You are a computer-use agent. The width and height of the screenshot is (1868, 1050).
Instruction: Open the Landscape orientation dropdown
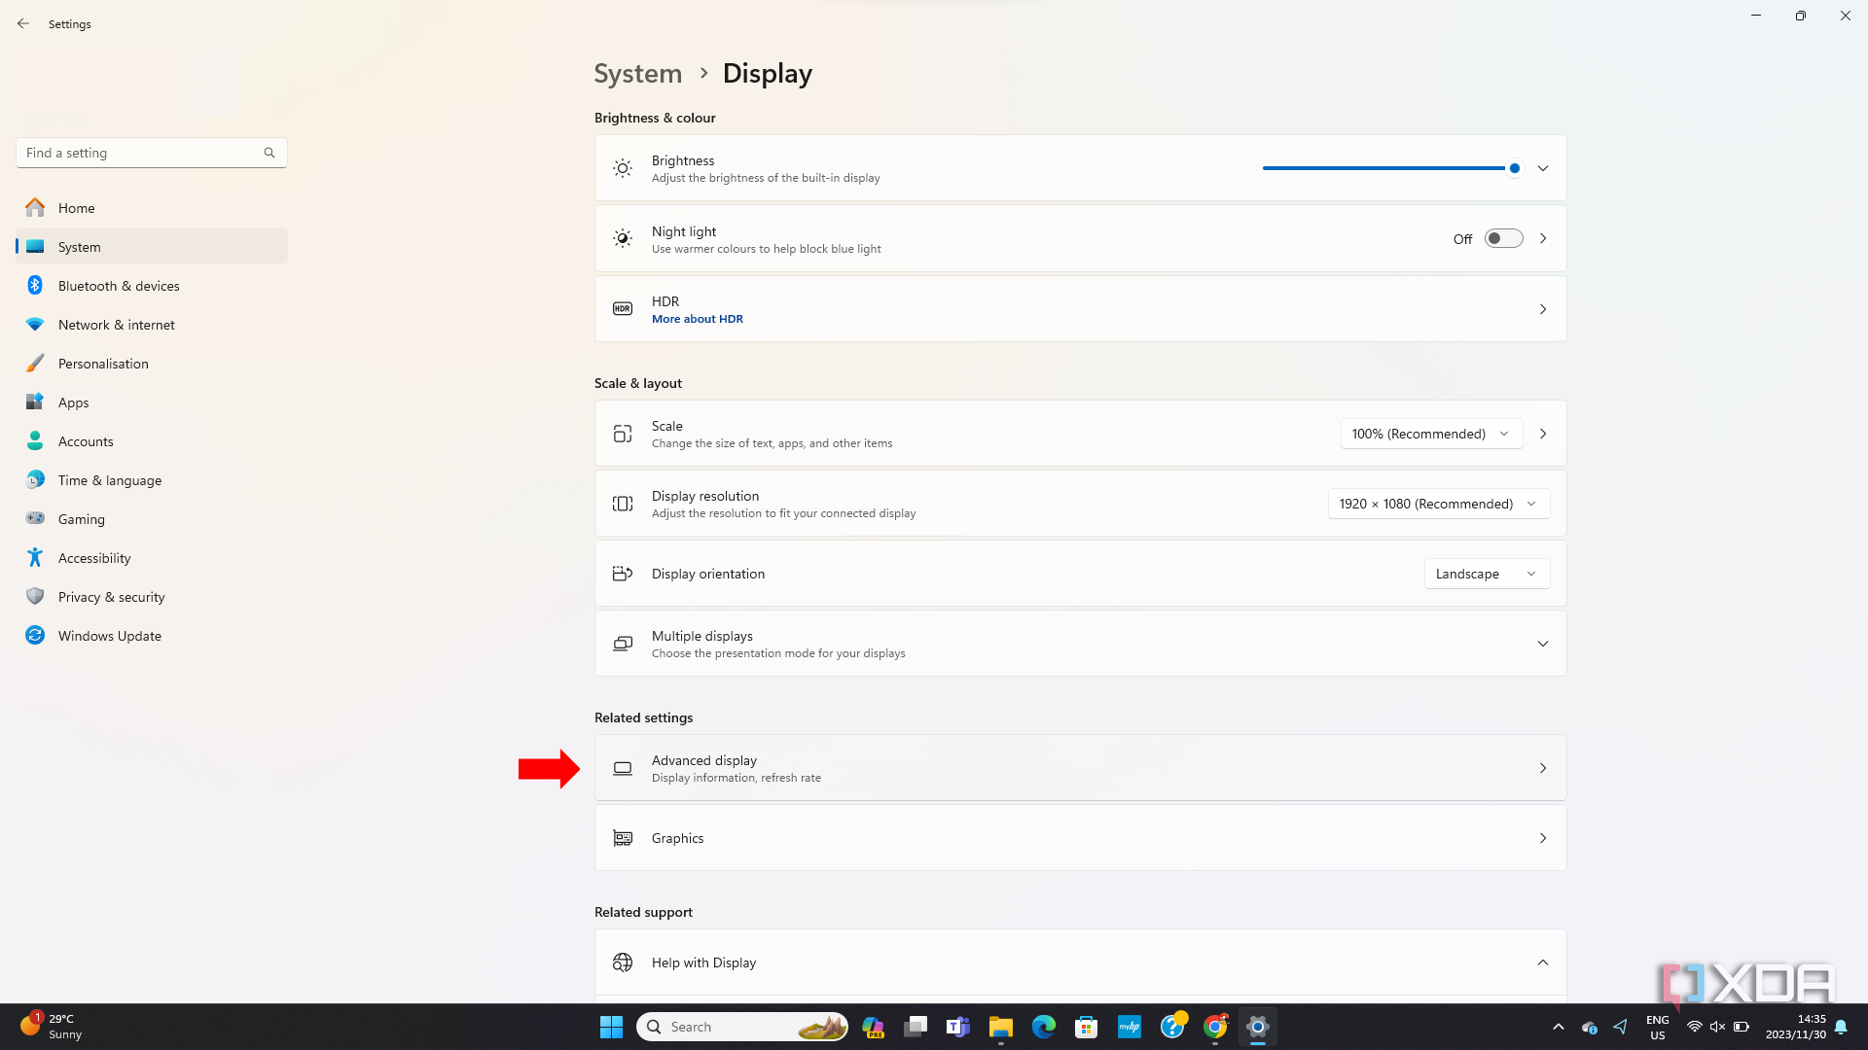pyautogui.click(x=1487, y=574)
